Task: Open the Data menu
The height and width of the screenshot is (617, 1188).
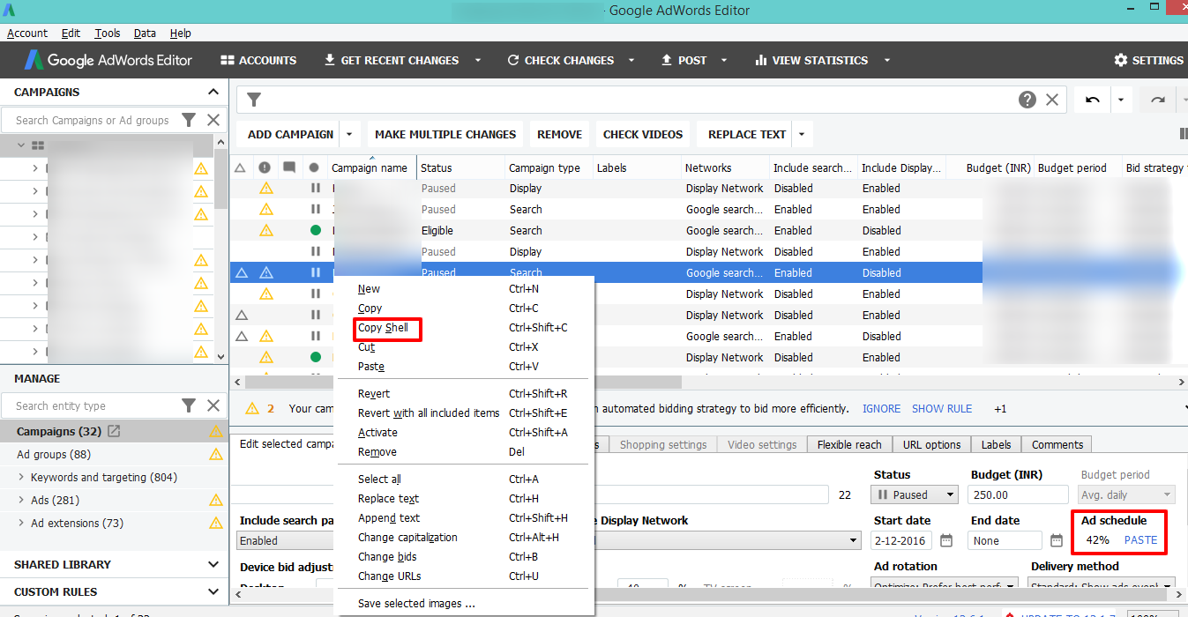Action: 145,33
